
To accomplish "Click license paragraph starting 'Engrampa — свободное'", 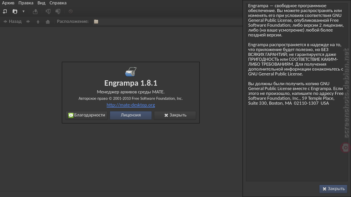I will tap(295, 20).
